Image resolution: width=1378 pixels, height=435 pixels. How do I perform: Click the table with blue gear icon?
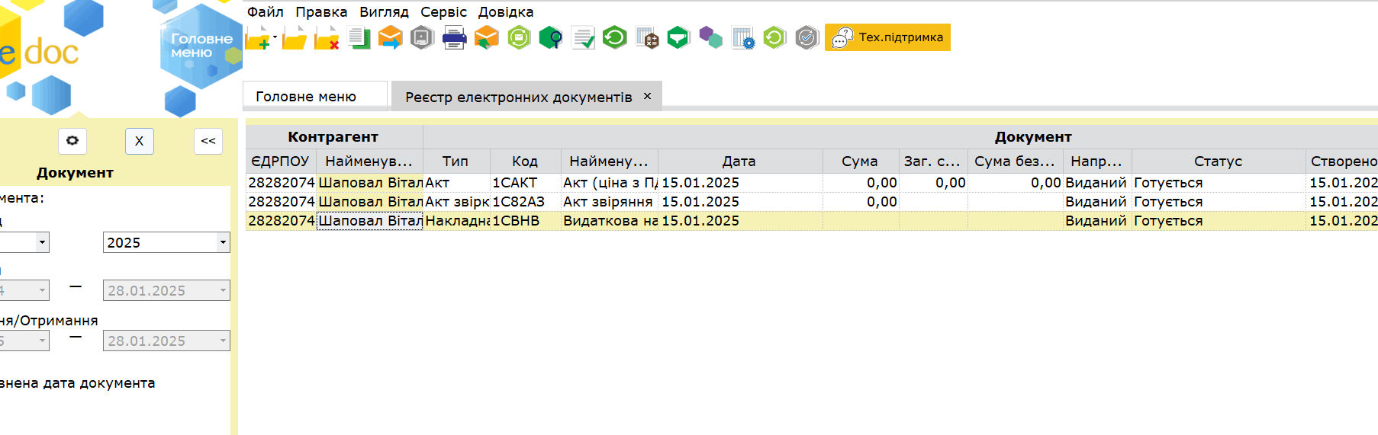(x=742, y=38)
